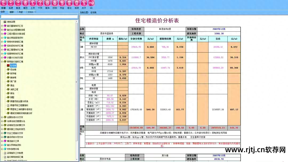Viewport: 288px width, 162px height.
Task: Expand the 造价基础知识汇总 tree node
Action: (x=2, y=26)
